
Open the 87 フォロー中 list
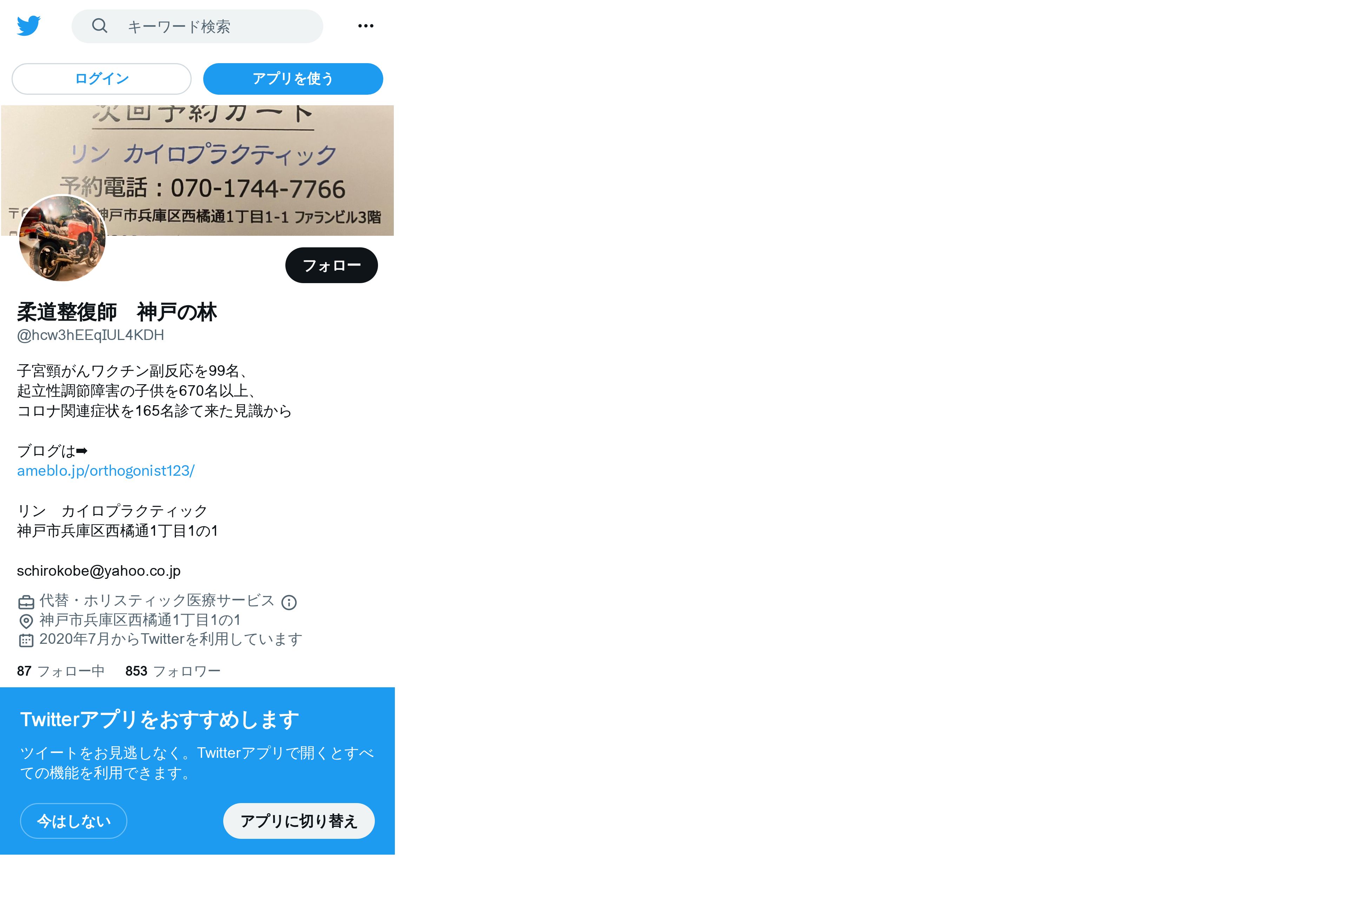click(x=60, y=671)
